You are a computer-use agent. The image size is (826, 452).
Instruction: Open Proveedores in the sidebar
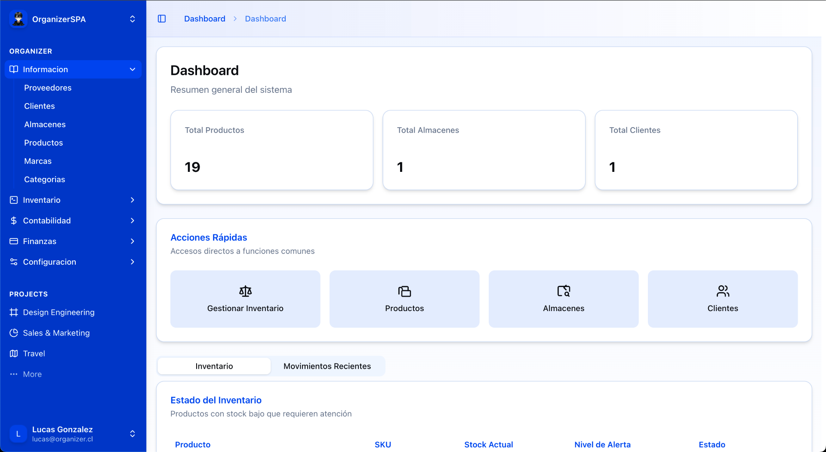click(x=48, y=88)
